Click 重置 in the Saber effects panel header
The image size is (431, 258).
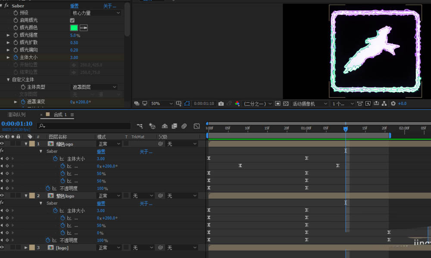[x=74, y=6]
